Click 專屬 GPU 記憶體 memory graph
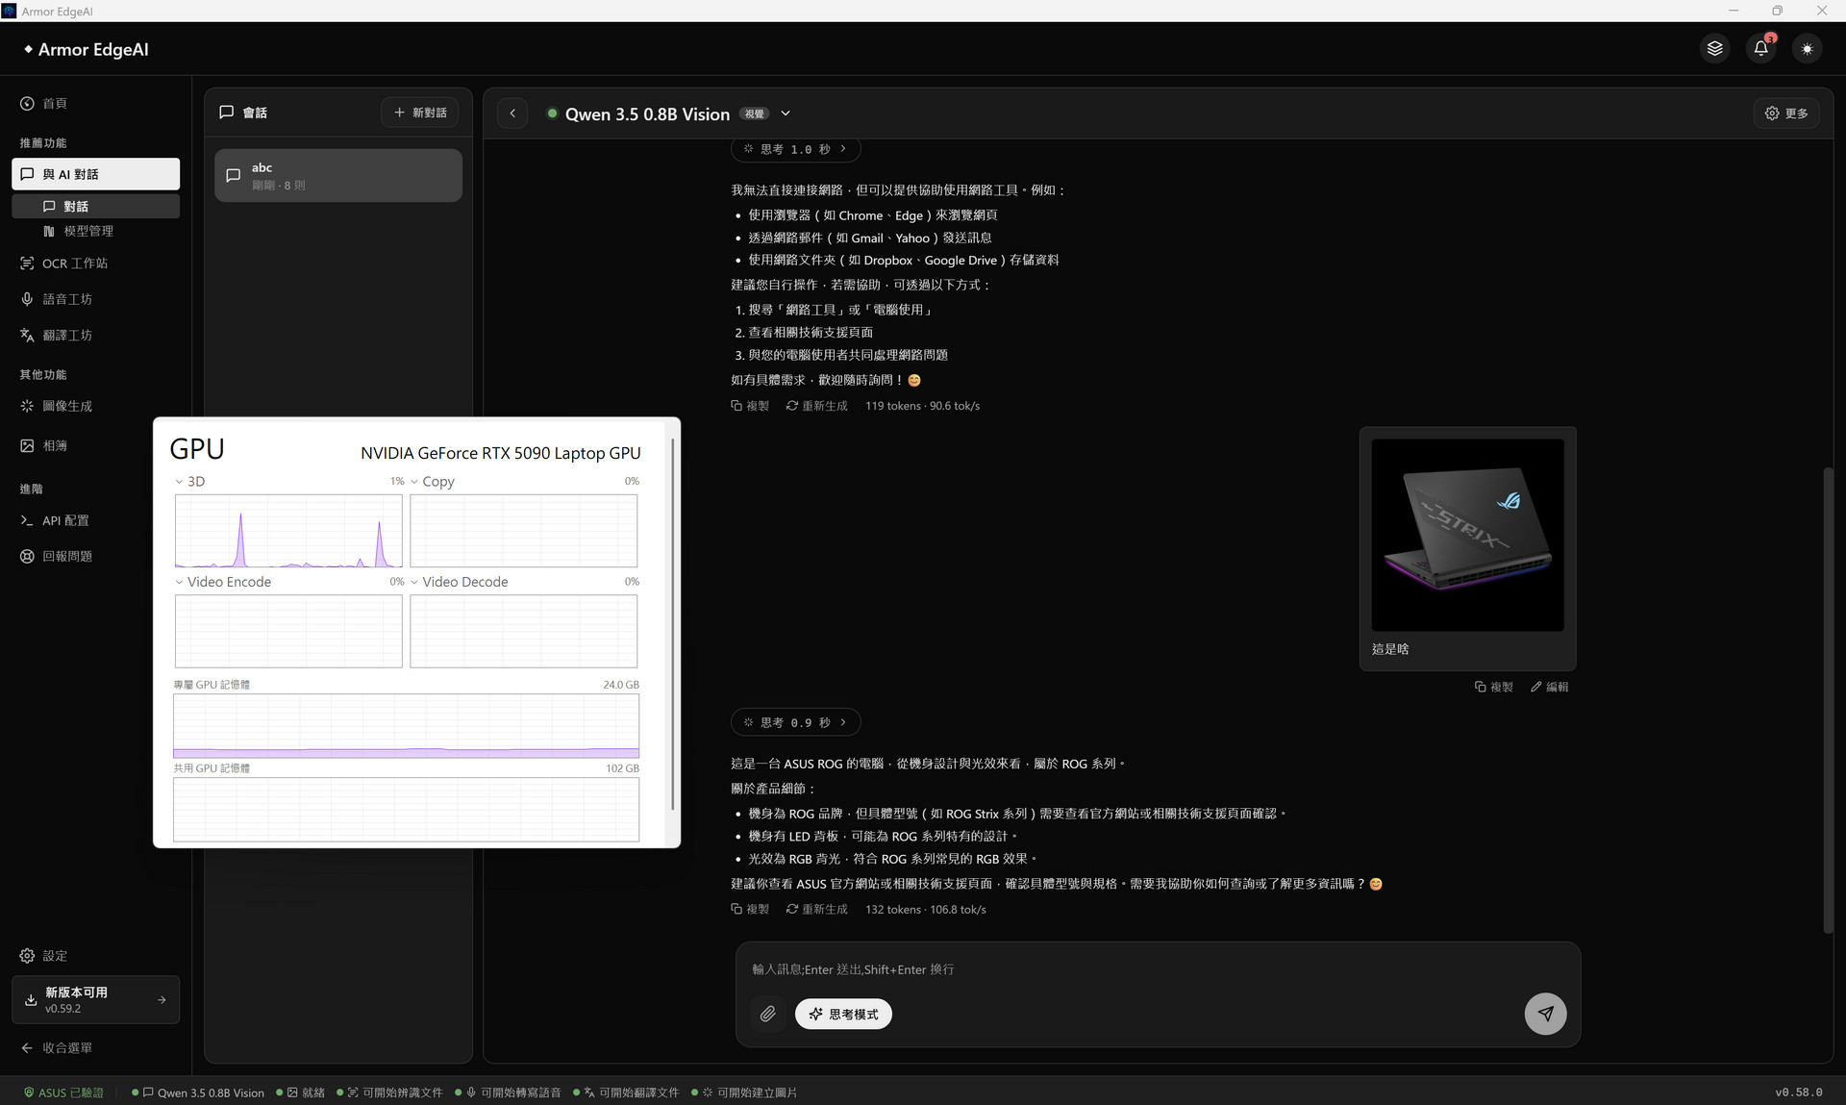 click(406, 726)
